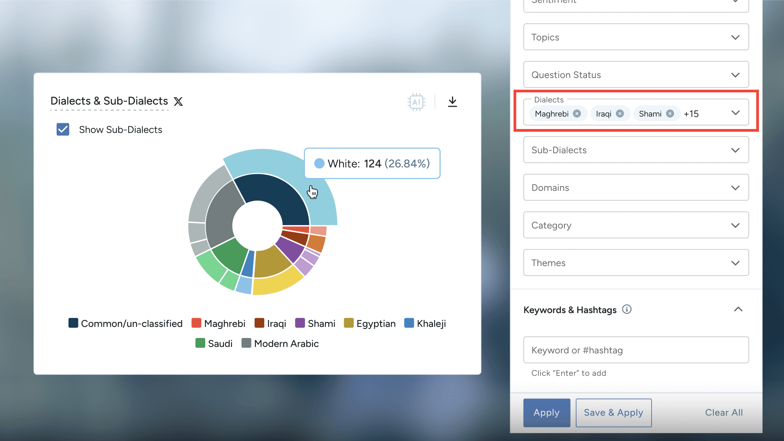Remove the Iraqi dialect chip
Screen dimensions: 784x441
(x=620, y=114)
